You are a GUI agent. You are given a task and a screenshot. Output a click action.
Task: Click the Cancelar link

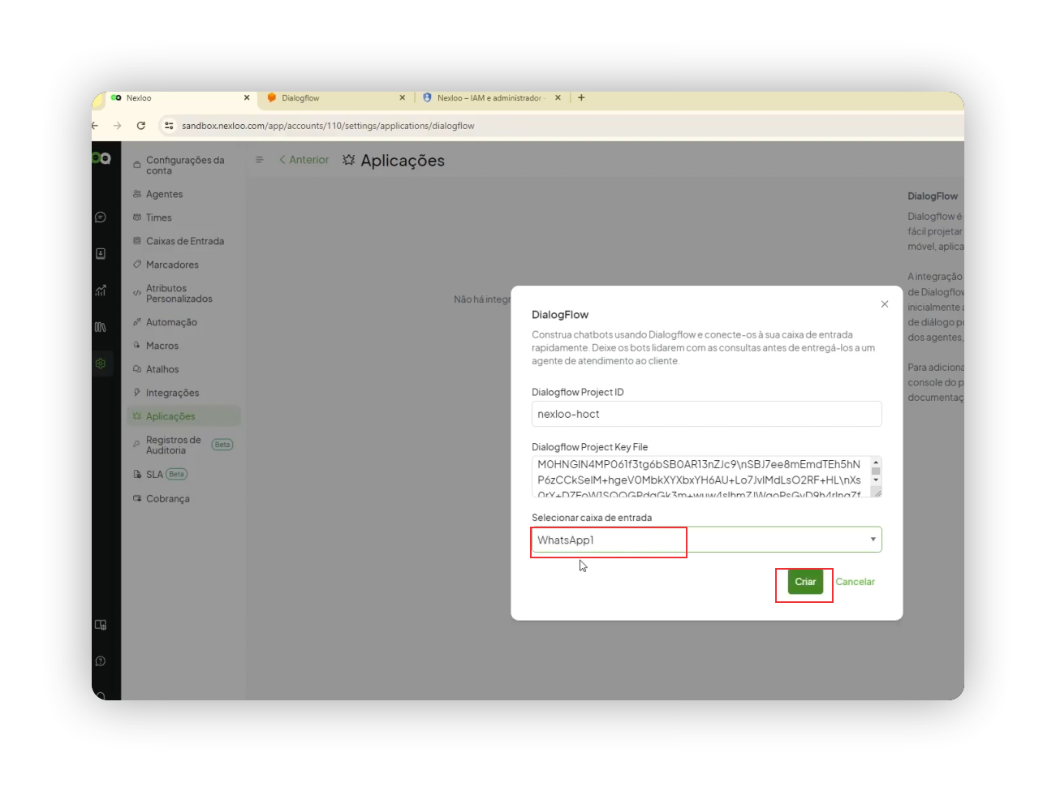(x=855, y=582)
